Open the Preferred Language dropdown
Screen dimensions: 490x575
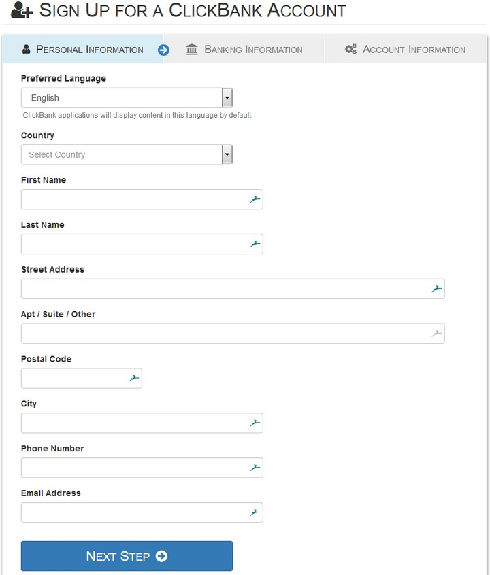pos(127,98)
